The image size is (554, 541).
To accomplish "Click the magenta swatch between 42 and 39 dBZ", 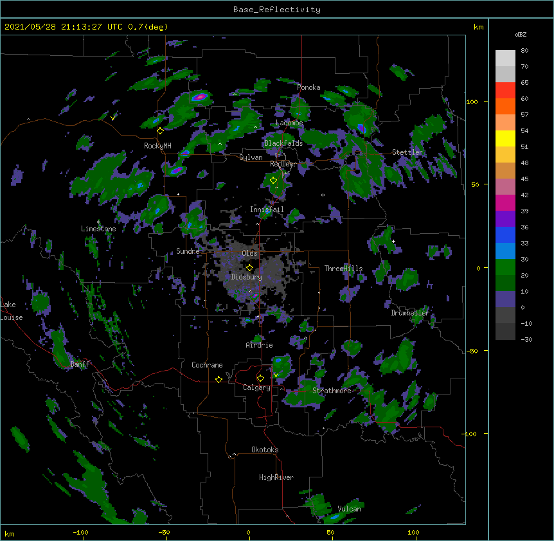I will click(505, 202).
